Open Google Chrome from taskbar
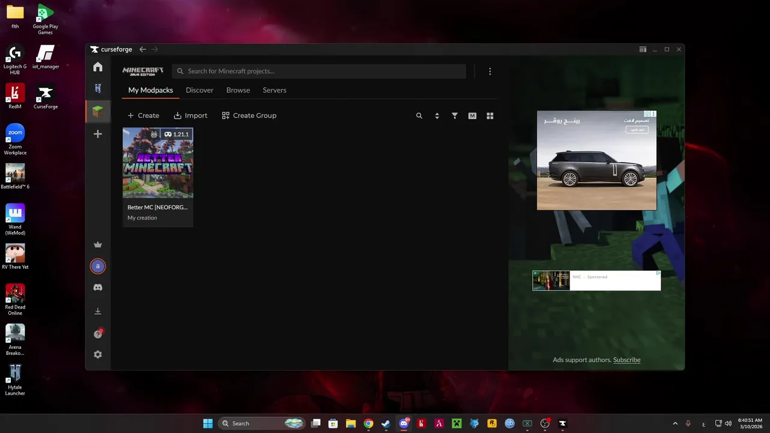Screen dimensions: 770x433 (368, 423)
